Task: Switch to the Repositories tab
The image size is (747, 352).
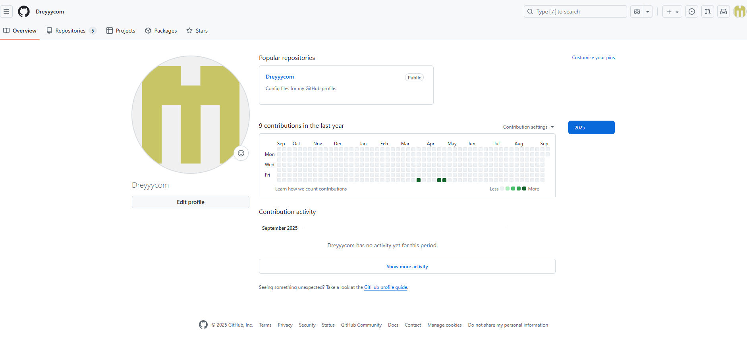Action: [71, 31]
